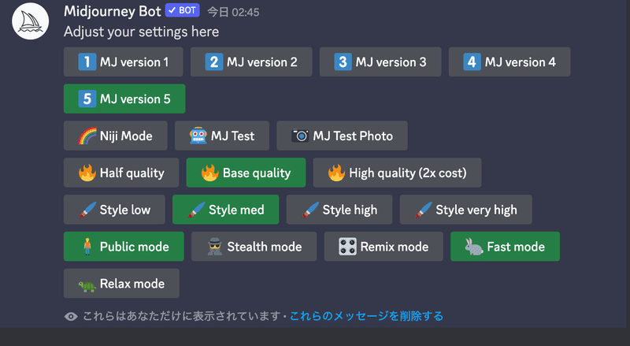Screen dimensions: 630x346
Task: Click the Midjourney Bot sailboat avatar
Action: click(x=31, y=21)
